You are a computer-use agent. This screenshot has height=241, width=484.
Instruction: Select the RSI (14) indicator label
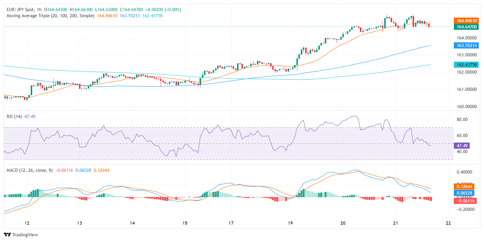pos(14,117)
